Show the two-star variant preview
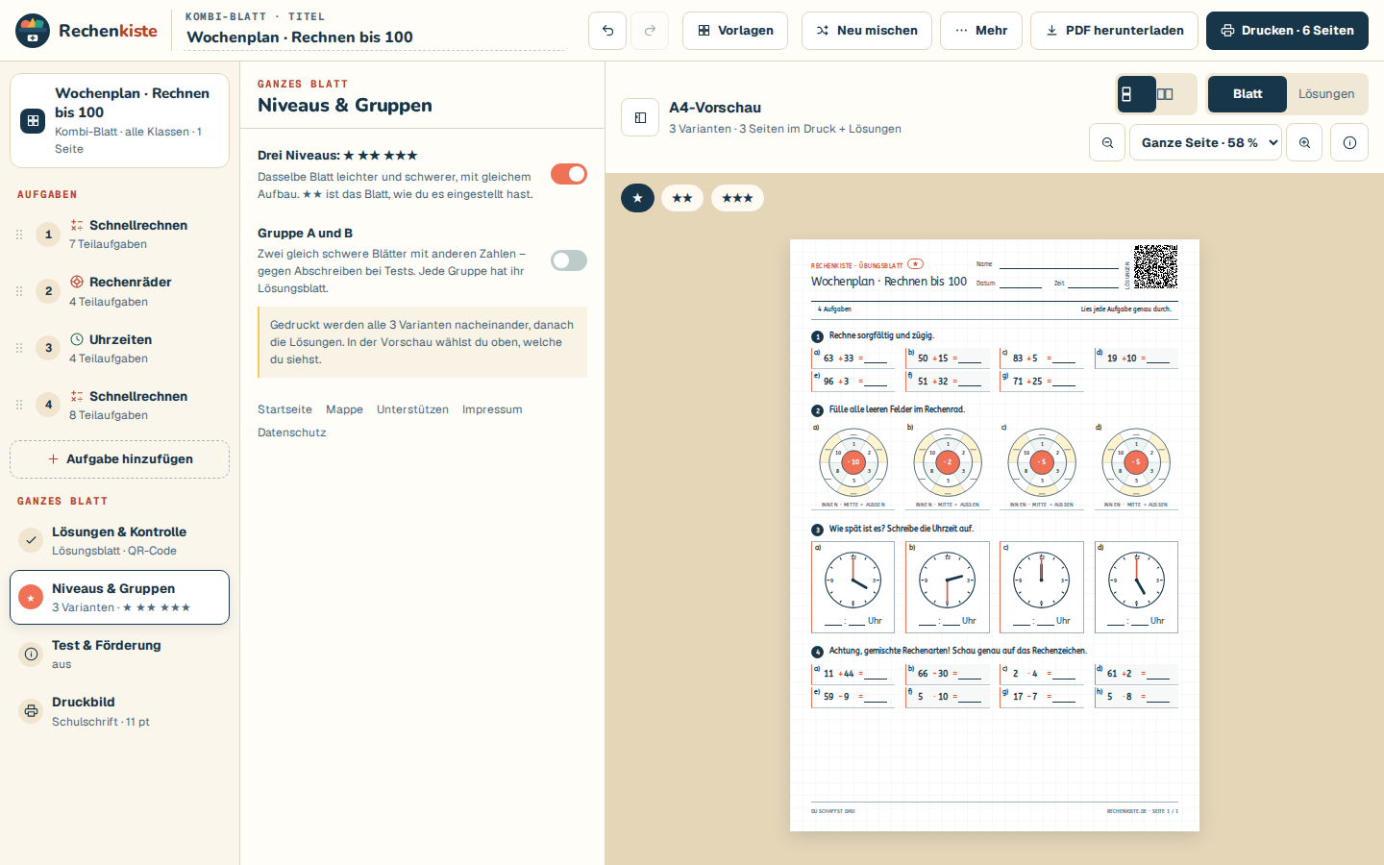The width and height of the screenshot is (1384, 865). (682, 198)
